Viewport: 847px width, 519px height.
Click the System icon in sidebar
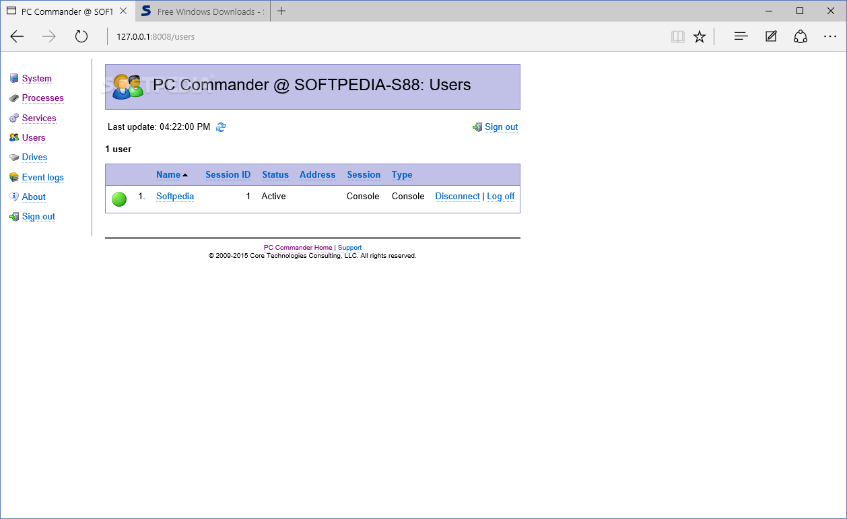click(14, 79)
